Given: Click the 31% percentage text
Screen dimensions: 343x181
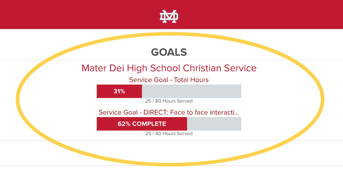Looking at the screenshot, I should 119,91.
